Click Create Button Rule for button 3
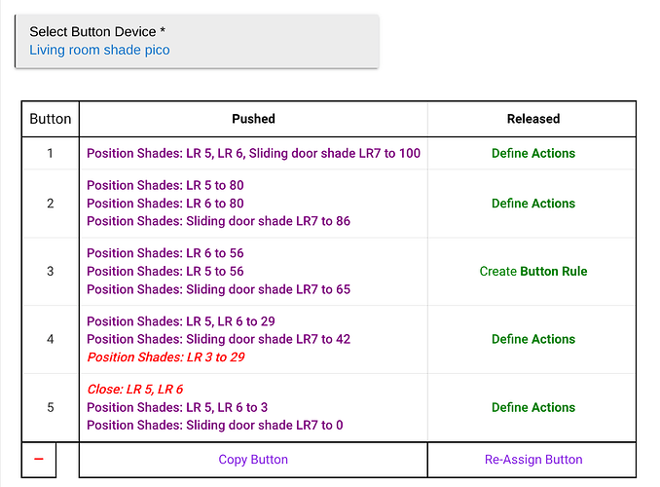 tap(532, 271)
